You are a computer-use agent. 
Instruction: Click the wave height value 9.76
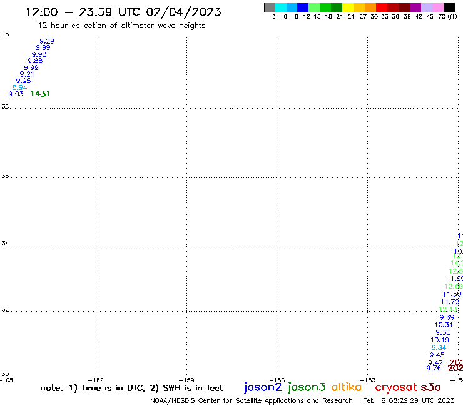coord(434,369)
